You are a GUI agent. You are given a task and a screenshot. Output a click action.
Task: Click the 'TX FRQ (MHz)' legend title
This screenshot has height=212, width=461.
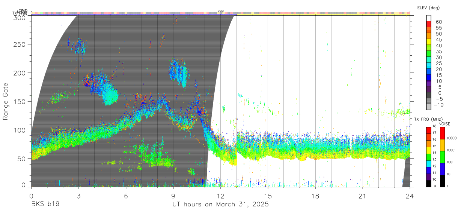[x=428, y=119]
